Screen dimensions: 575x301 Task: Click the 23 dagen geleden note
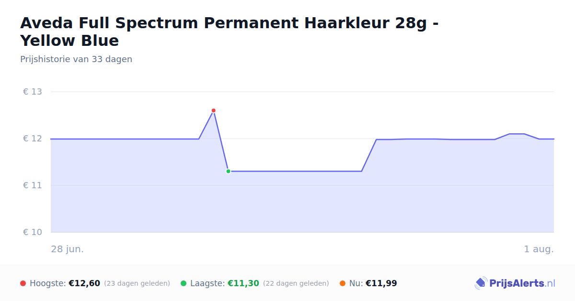pyautogui.click(x=137, y=283)
